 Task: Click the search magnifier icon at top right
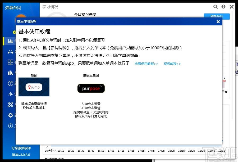tap(216, 7)
